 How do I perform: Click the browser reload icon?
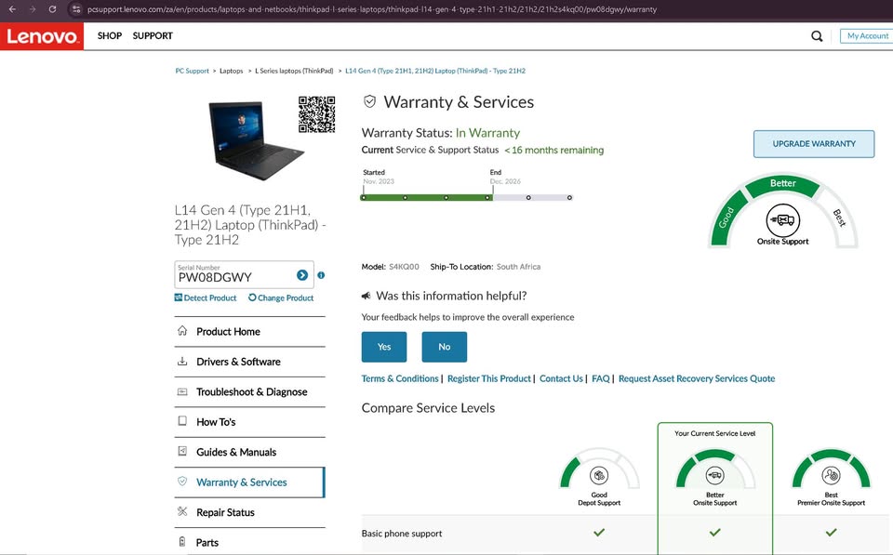pos(52,9)
